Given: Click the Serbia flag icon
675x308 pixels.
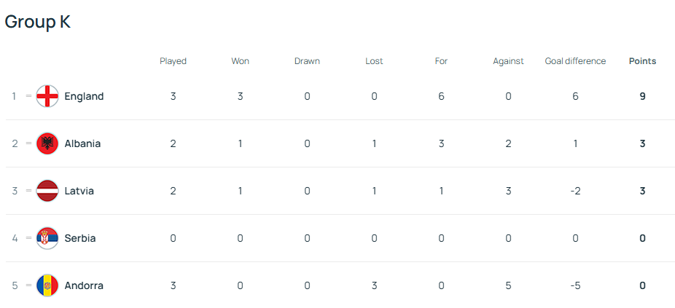Looking at the screenshot, I should tap(47, 238).
